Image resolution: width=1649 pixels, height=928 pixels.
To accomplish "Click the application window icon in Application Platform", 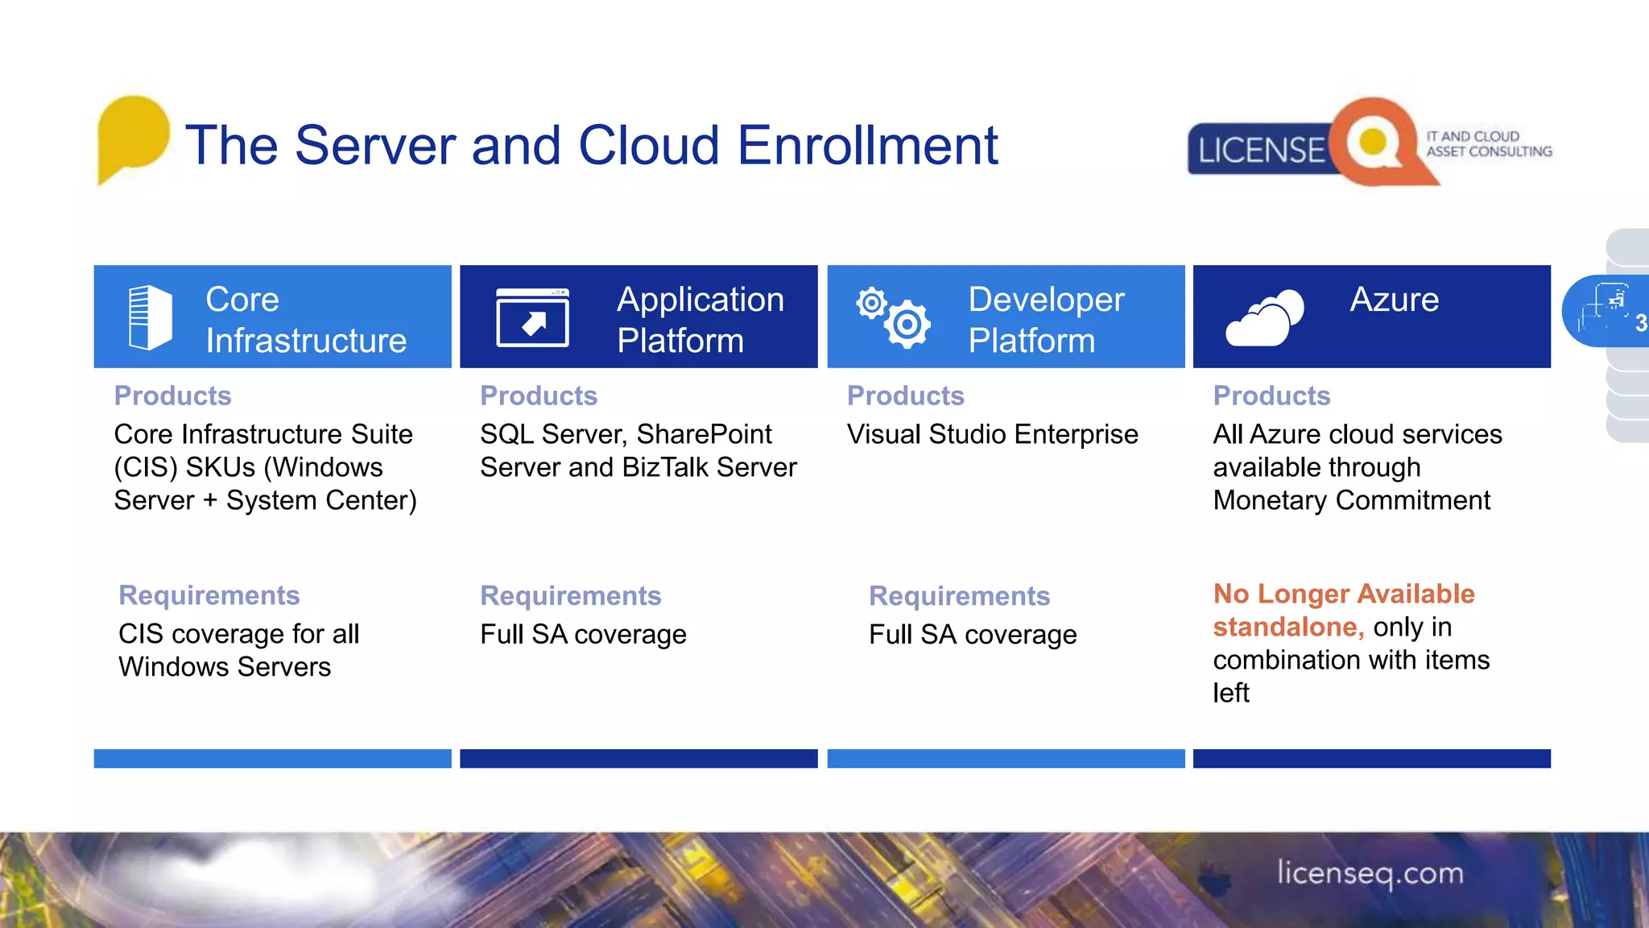I will point(532,317).
